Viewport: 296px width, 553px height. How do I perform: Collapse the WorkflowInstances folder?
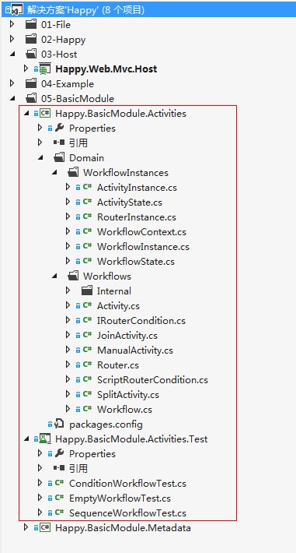click(54, 173)
